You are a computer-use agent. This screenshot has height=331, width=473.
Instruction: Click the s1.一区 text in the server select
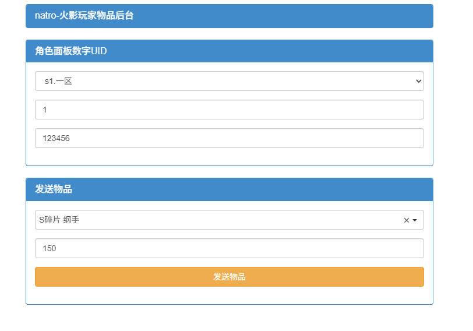click(x=58, y=82)
